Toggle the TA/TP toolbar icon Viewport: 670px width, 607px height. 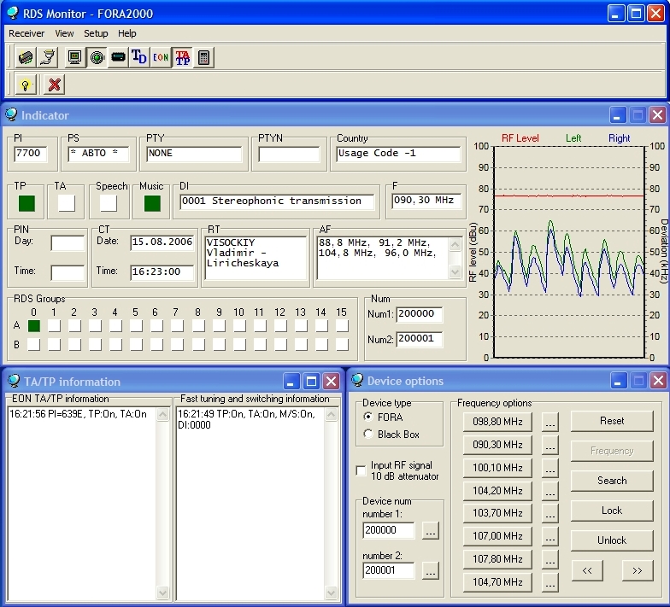[x=182, y=57]
